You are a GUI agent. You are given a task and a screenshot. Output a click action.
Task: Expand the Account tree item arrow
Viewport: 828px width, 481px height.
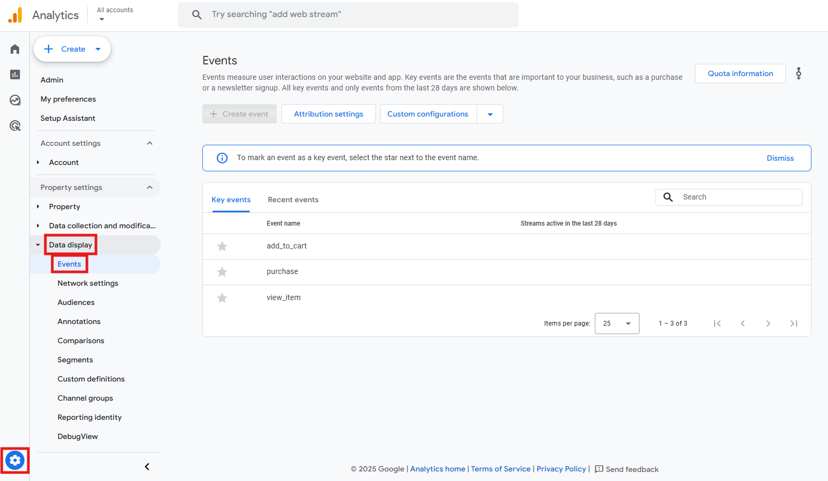(x=38, y=162)
